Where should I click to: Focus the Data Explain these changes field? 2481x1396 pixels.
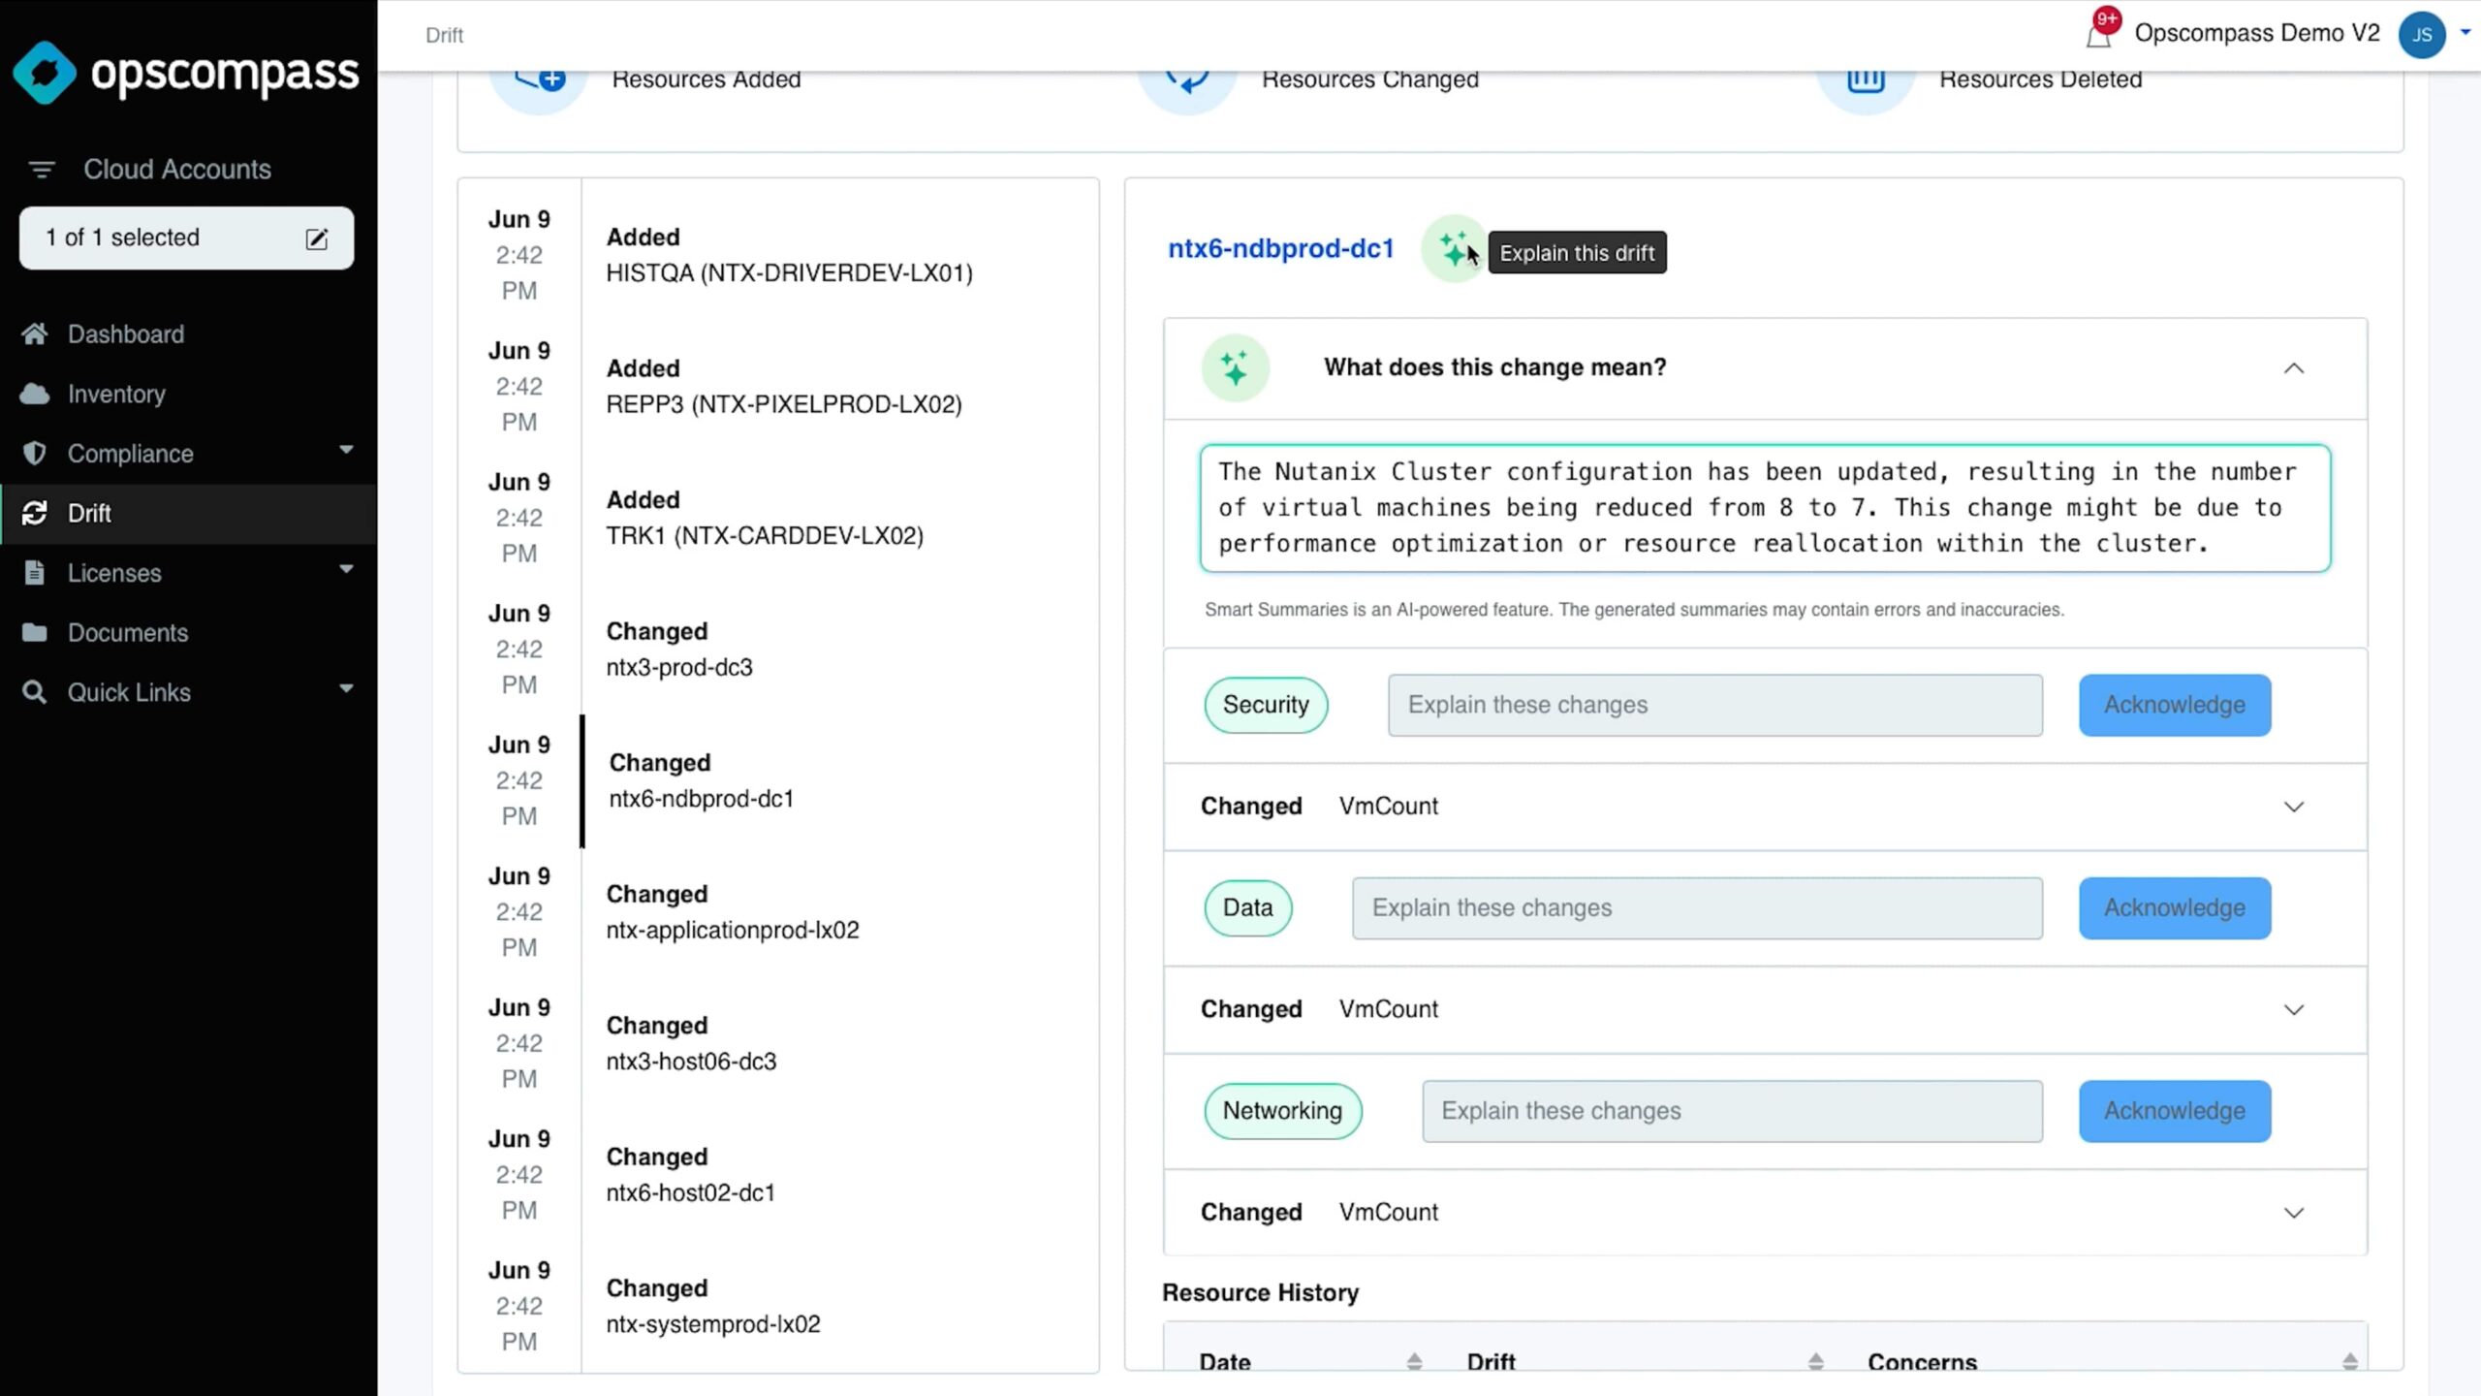coord(1698,908)
